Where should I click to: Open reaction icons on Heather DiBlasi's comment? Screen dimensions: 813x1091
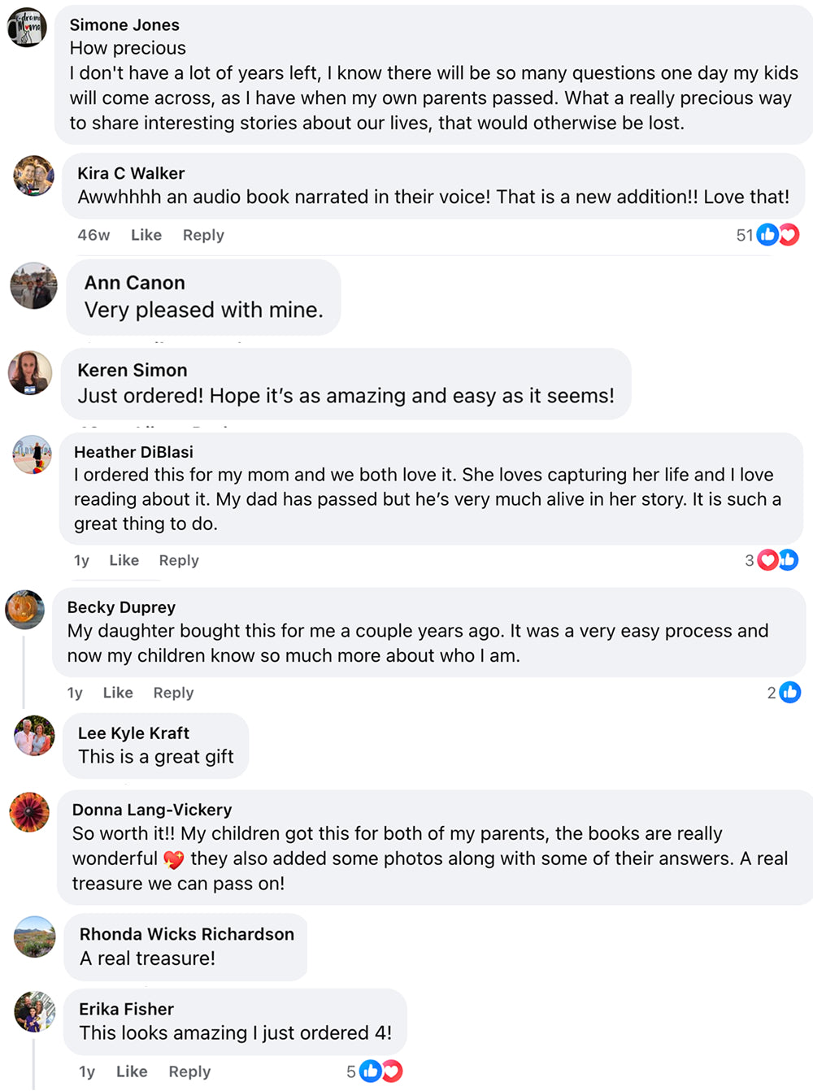click(777, 560)
